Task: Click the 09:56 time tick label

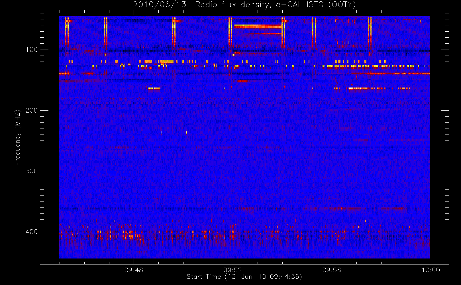Action: click(x=332, y=270)
